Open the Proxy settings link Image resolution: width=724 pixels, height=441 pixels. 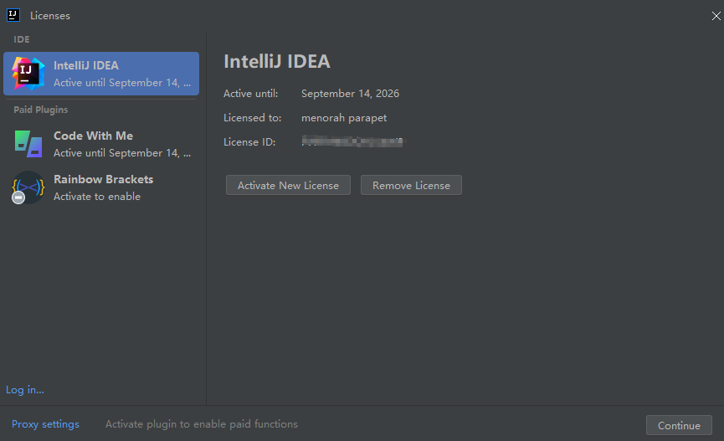pos(45,424)
